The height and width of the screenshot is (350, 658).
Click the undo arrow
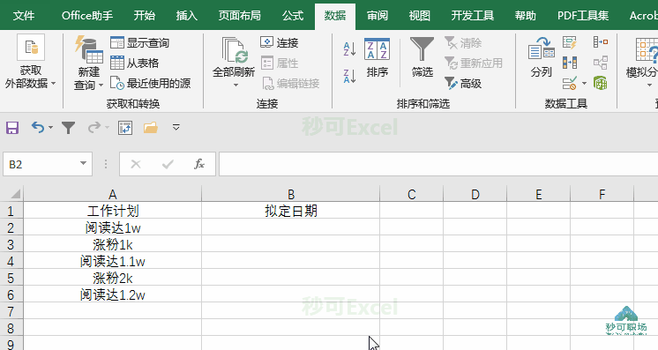click(37, 127)
